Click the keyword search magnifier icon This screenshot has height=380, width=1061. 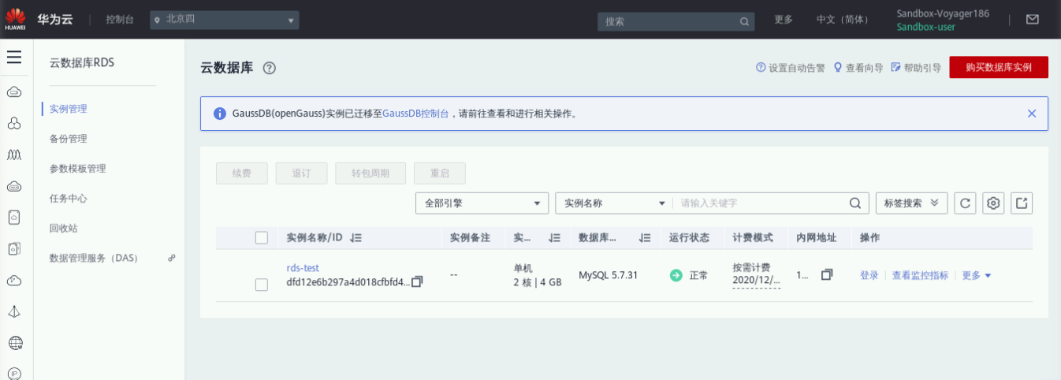(854, 203)
